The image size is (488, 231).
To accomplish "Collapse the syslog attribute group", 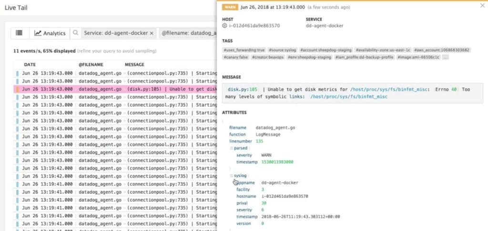I will (231, 176).
